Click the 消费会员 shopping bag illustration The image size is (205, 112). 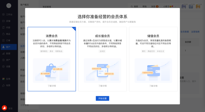click(x=52, y=71)
